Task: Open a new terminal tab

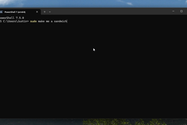Action: [x=45, y=12]
